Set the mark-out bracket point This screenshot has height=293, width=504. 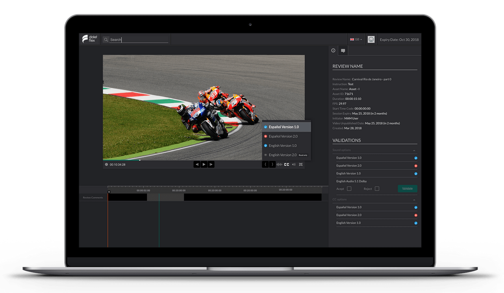click(x=272, y=164)
